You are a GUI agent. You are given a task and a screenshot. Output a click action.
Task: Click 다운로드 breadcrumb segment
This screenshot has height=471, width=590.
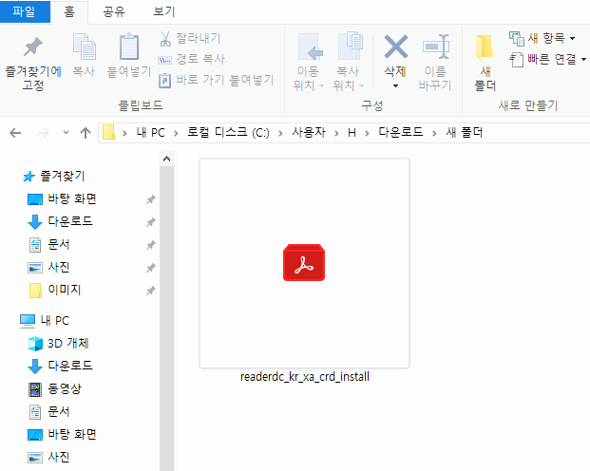tap(401, 132)
